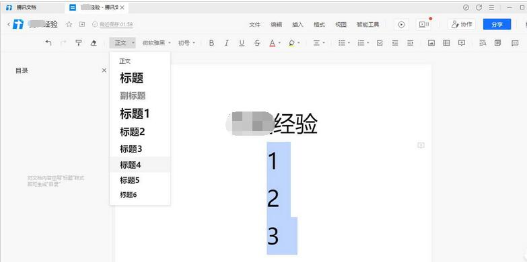This screenshot has width=527, height=262.
Task: Click the add-comment icon in page margin
Action: point(421,145)
